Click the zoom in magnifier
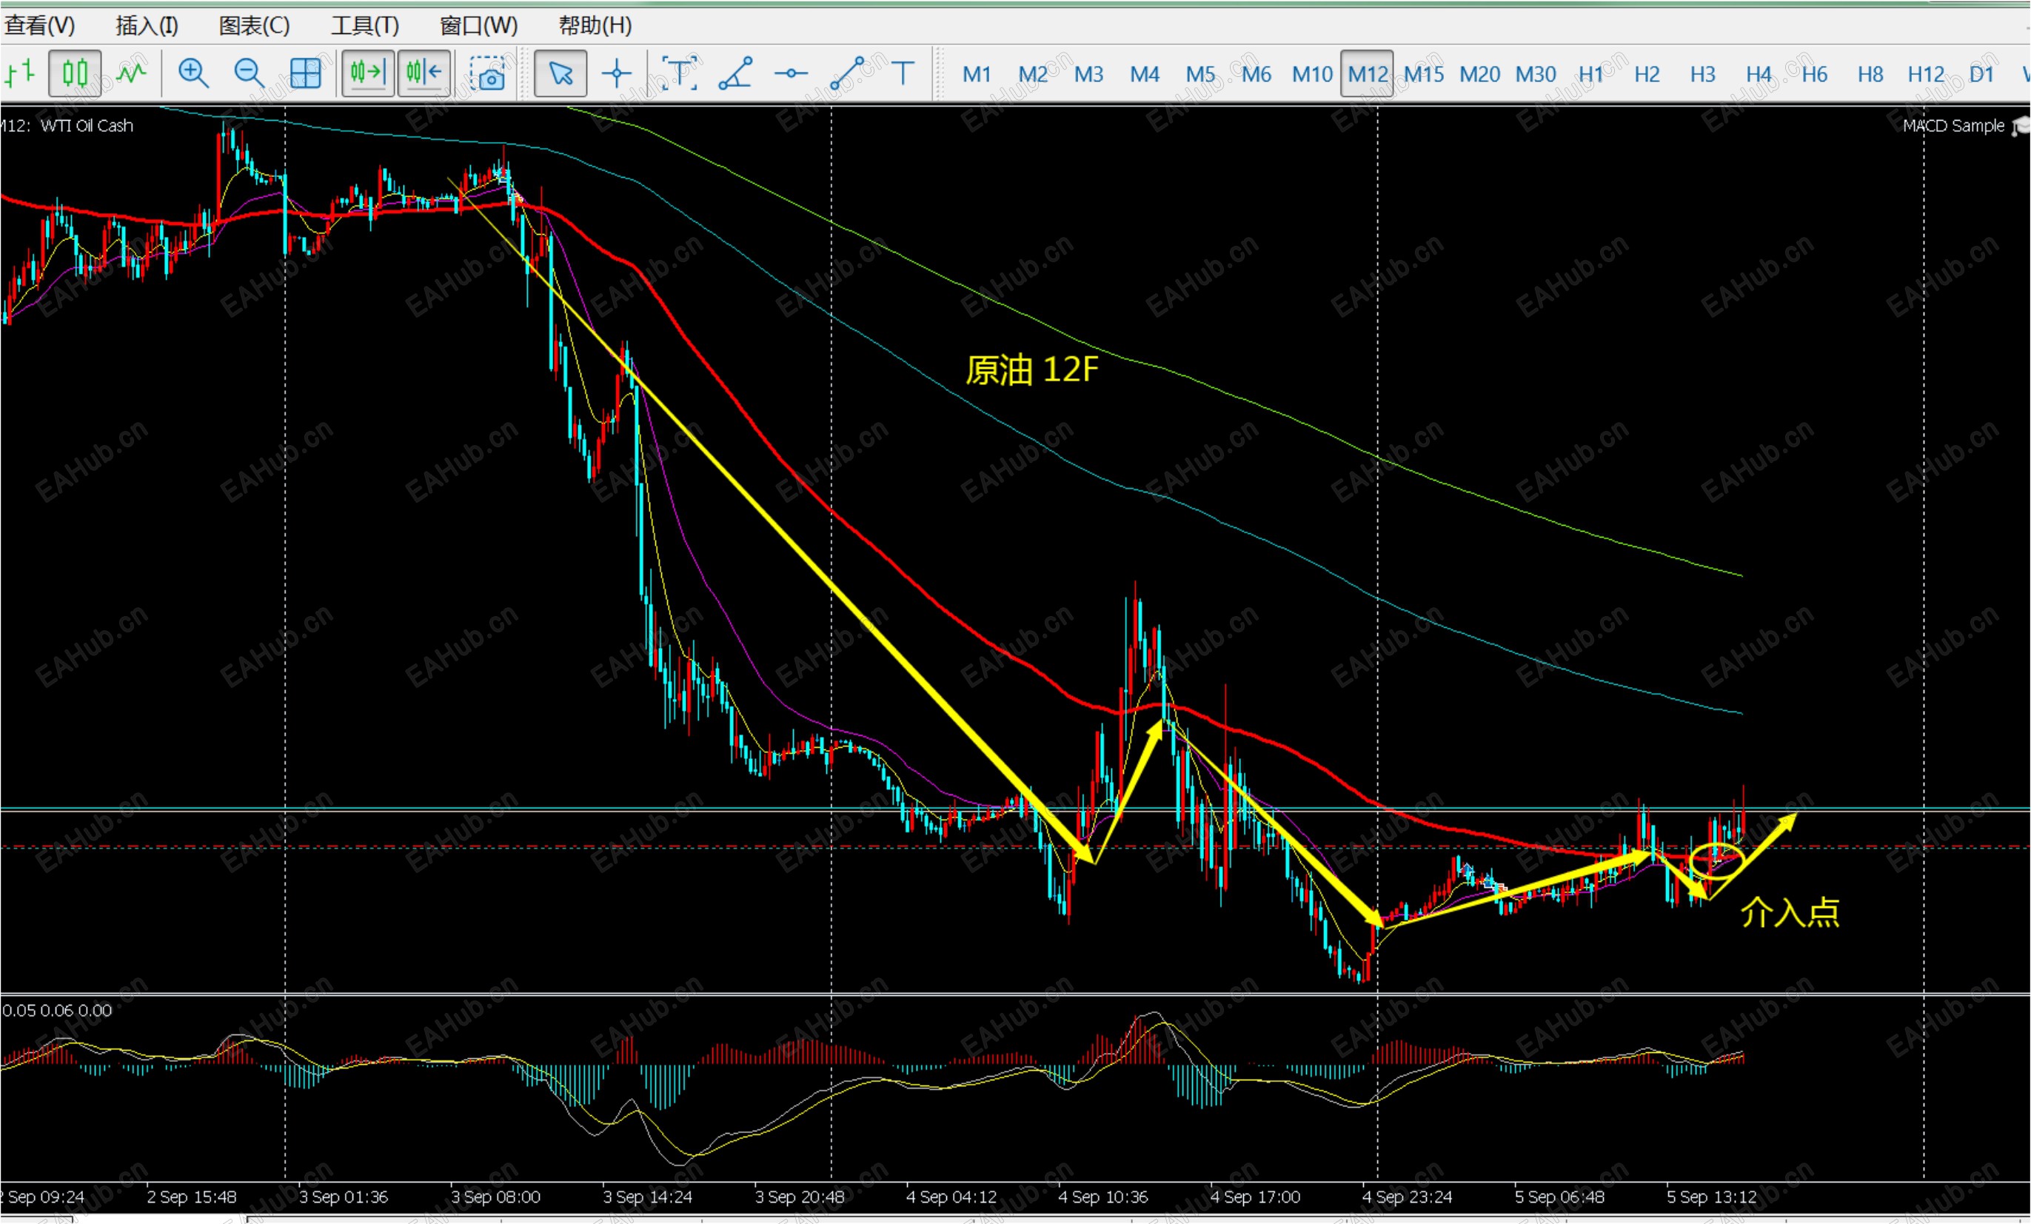This screenshot has width=2031, height=1224. click(193, 73)
